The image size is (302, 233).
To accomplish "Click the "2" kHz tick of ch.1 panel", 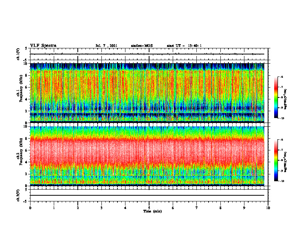I will pos(27,111).
